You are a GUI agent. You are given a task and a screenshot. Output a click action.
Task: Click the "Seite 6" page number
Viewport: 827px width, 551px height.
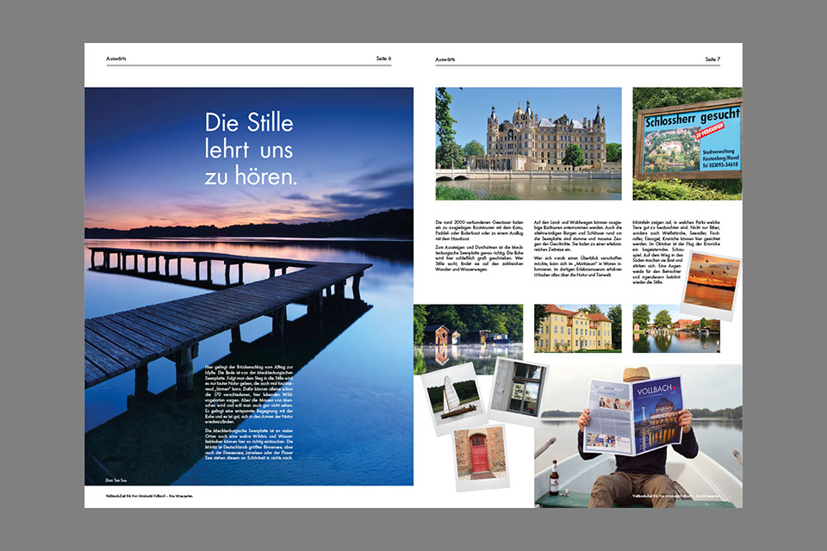point(383,59)
